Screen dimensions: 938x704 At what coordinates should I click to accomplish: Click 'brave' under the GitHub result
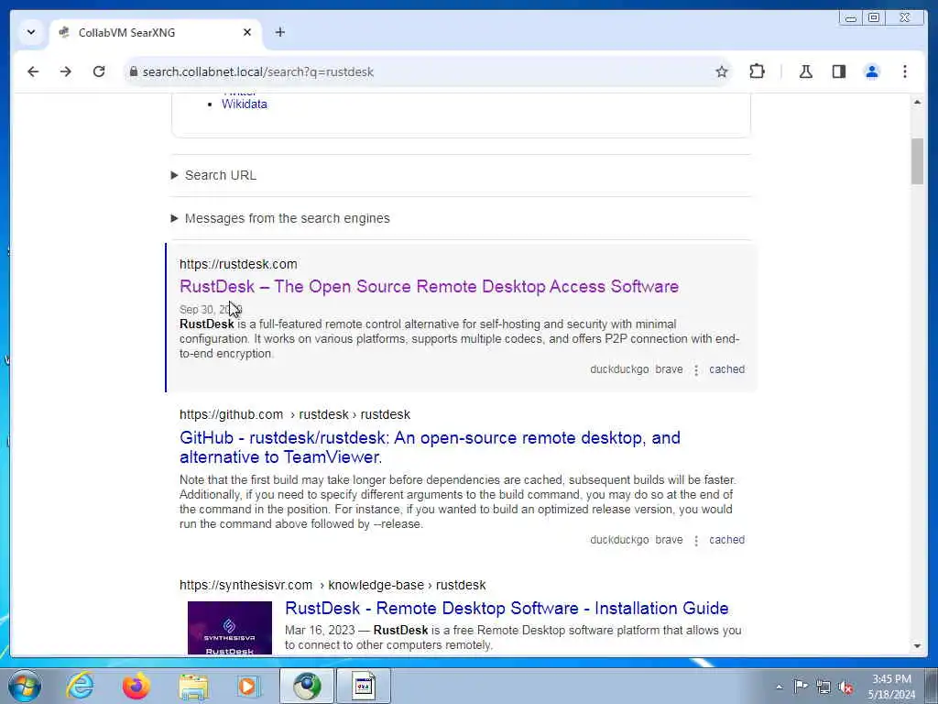coord(669,540)
